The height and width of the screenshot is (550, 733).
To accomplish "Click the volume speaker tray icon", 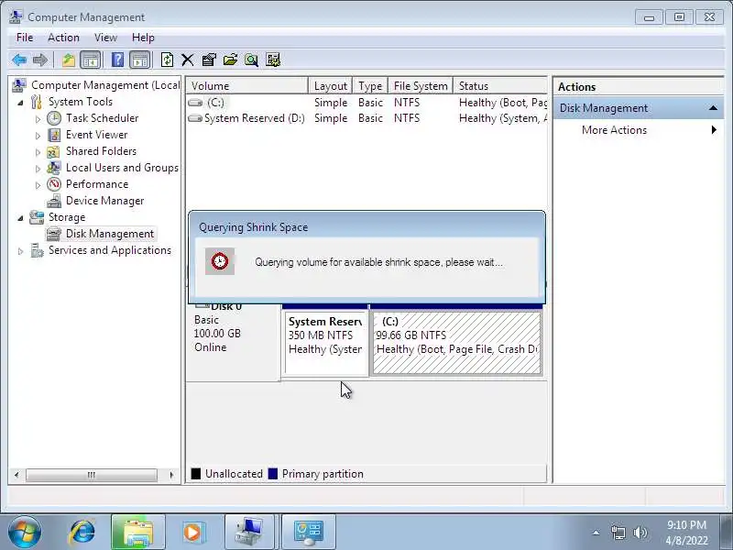I will [x=640, y=533].
